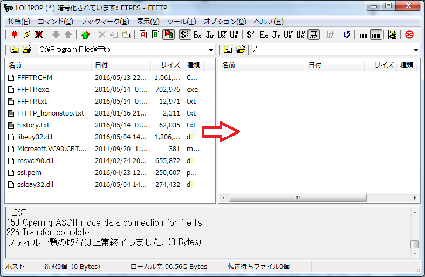
Task: Go up one folder in remote pane
Action: pos(228,50)
